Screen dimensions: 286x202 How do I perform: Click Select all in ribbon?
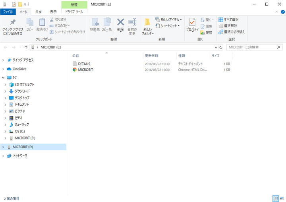[x=228, y=19]
